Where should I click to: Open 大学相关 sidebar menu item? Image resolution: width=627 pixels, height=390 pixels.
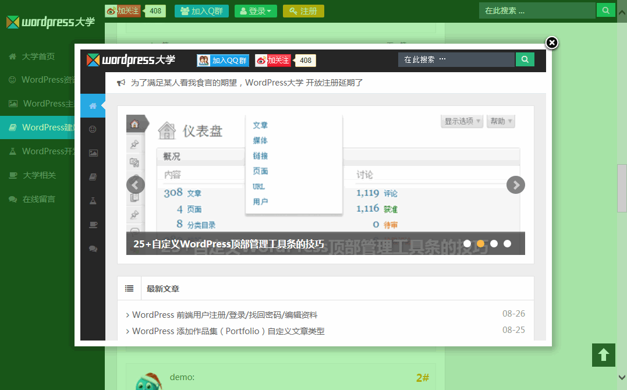pos(38,175)
